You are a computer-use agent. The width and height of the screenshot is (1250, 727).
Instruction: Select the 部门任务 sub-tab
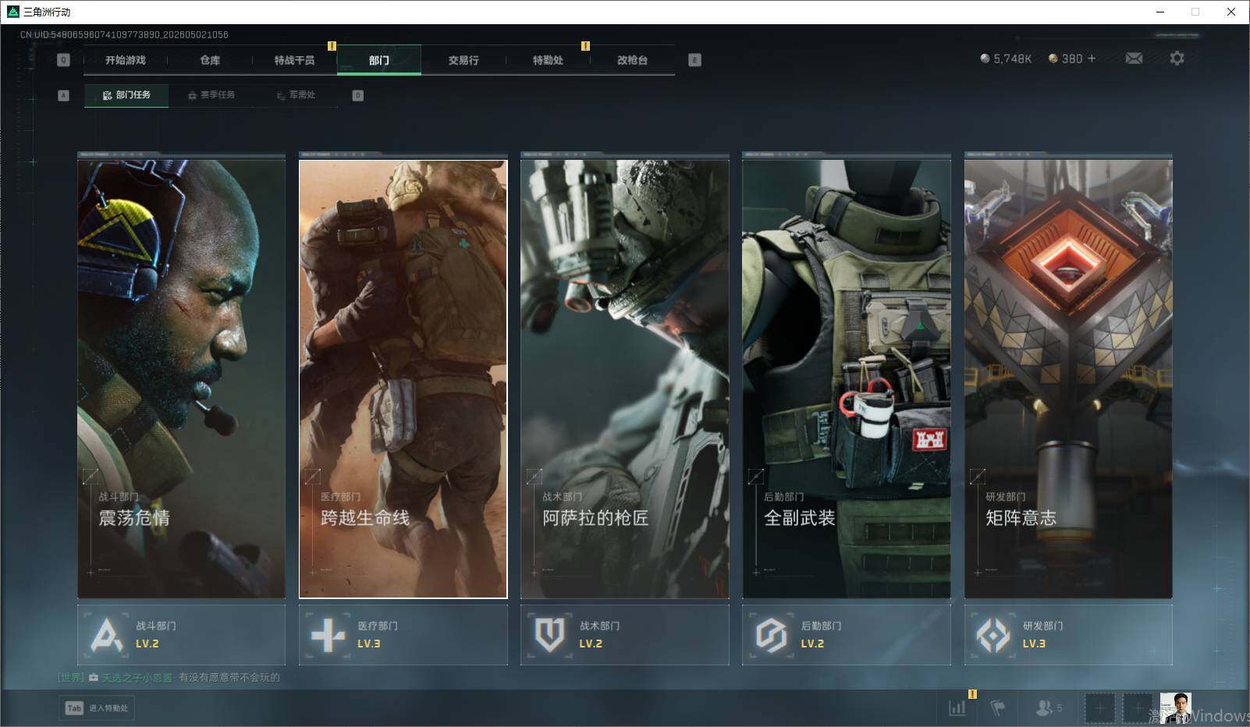pyautogui.click(x=126, y=95)
